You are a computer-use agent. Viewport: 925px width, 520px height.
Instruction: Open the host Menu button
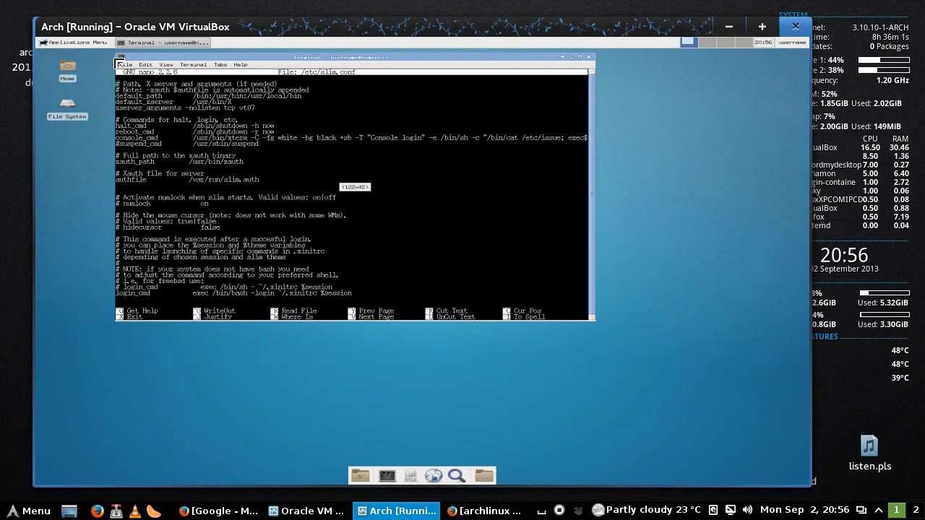29,511
